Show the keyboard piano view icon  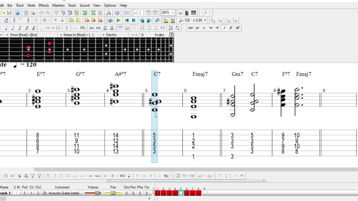click(193, 13)
